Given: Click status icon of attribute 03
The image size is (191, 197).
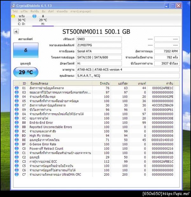Looking at the screenshot, I should 17,92.
